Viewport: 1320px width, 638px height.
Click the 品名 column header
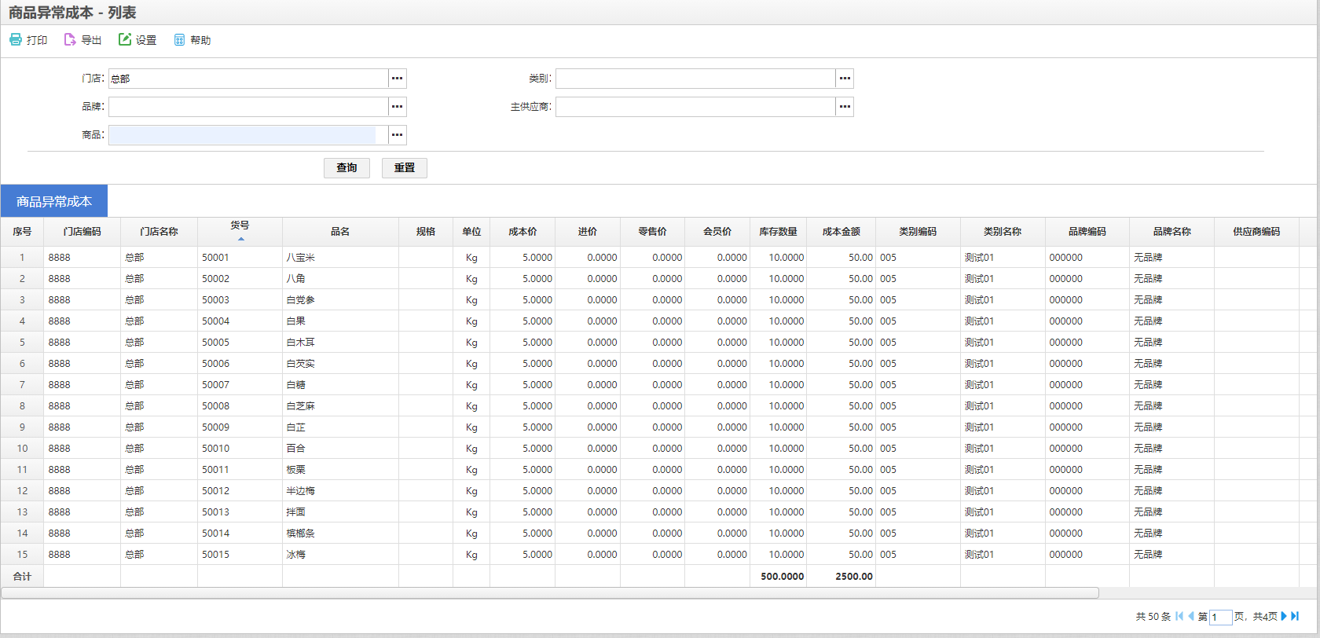pyautogui.click(x=340, y=232)
